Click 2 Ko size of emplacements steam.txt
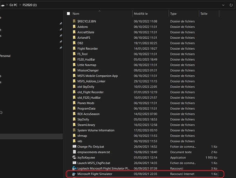 point(214,152)
